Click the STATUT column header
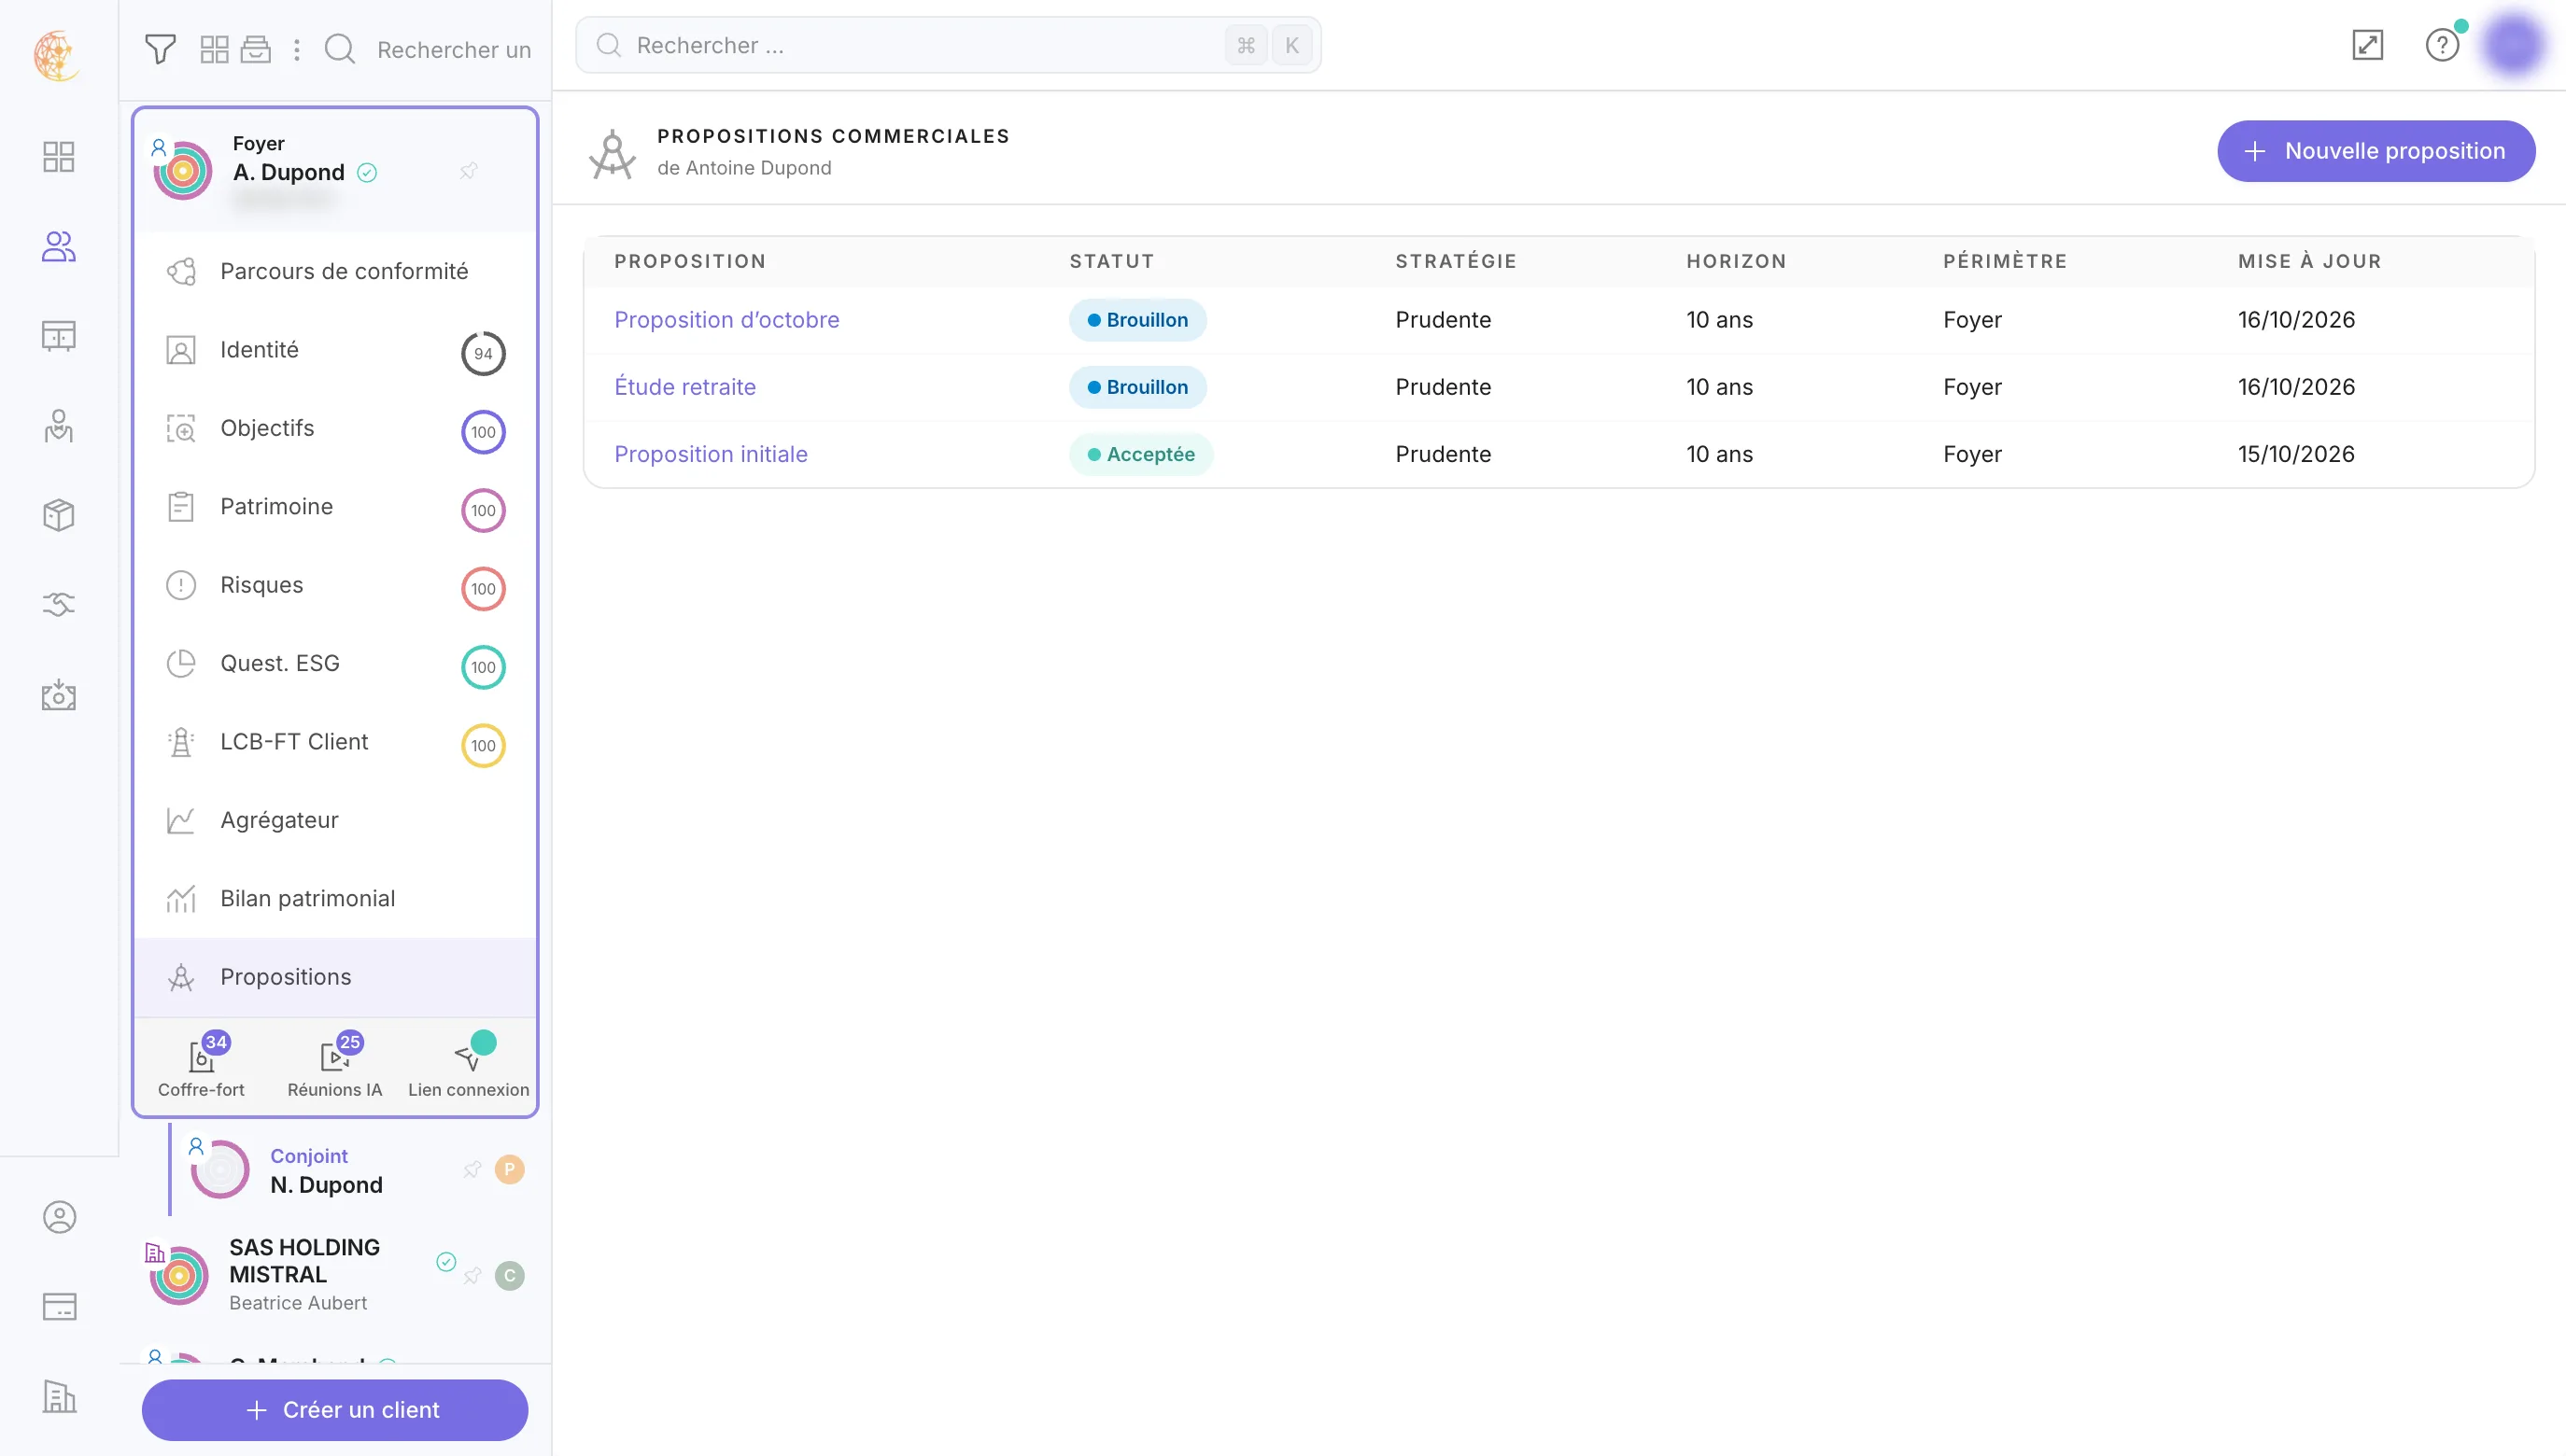 (x=1111, y=261)
